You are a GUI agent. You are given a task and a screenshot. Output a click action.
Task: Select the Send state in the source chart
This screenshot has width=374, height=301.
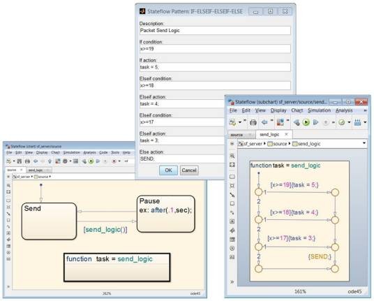coord(49,221)
